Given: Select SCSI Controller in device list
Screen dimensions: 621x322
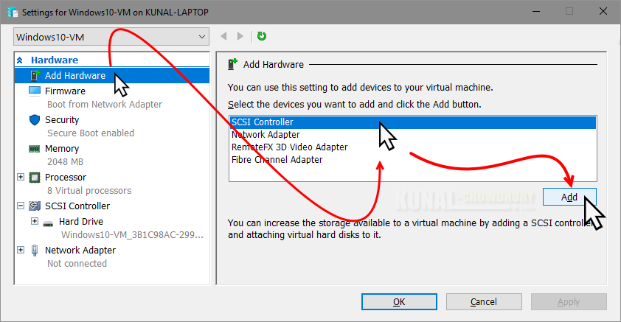Looking at the screenshot, I should coord(413,122).
